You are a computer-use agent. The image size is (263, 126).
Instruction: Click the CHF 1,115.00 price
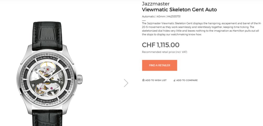(161, 45)
